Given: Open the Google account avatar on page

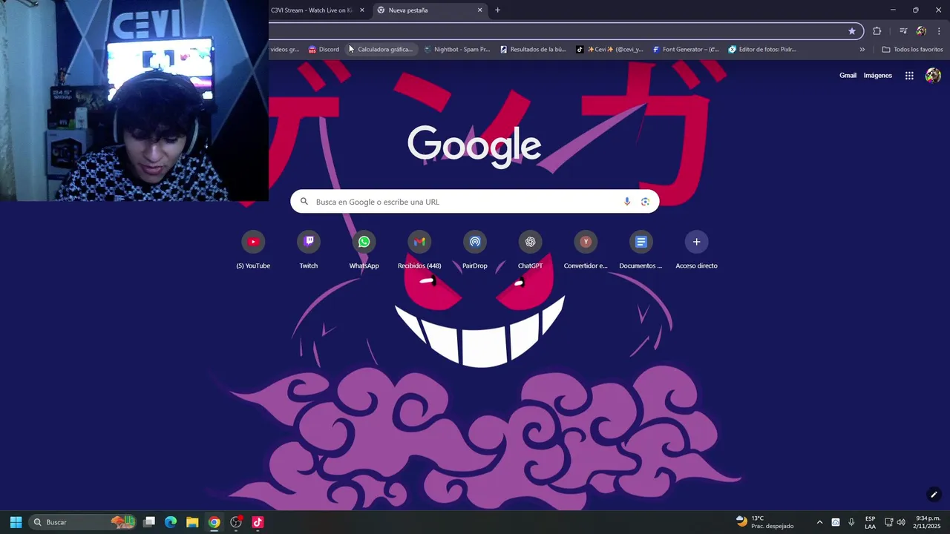Looking at the screenshot, I should pos(933,76).
